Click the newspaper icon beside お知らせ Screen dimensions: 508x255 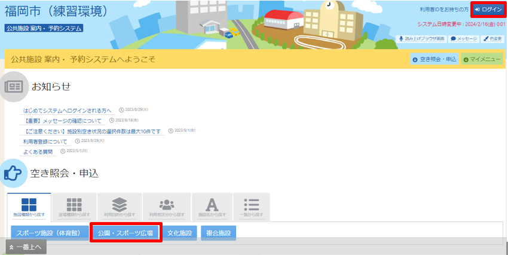coord(14,87)
